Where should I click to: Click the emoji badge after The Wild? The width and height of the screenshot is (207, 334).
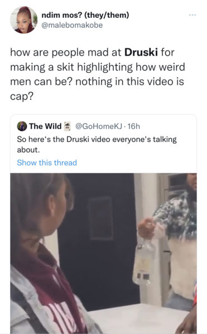coord(67,126)
